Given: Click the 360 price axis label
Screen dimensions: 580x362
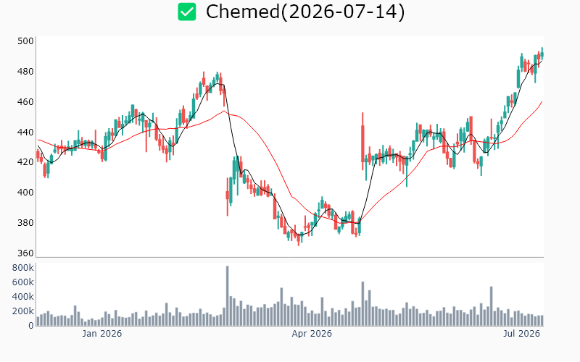Looking at the screenshot, I should [25, 253].
